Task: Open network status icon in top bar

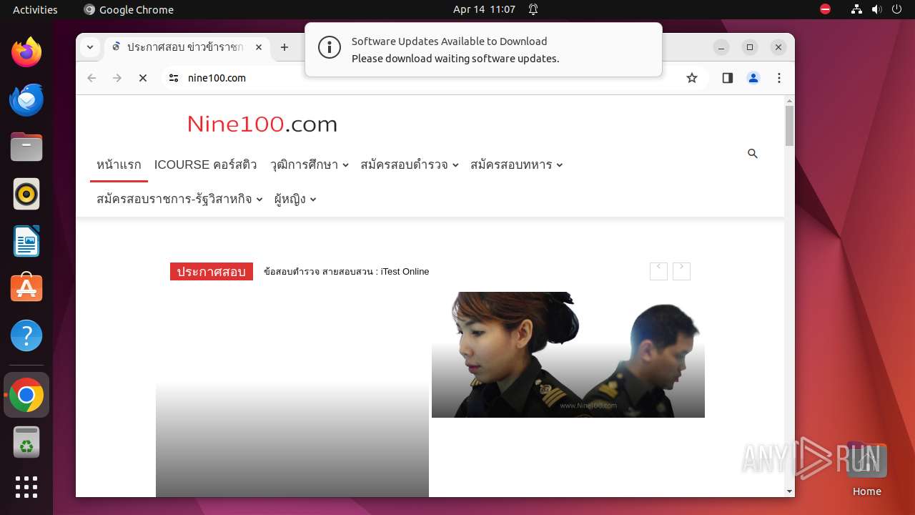Action: [856, 9]
